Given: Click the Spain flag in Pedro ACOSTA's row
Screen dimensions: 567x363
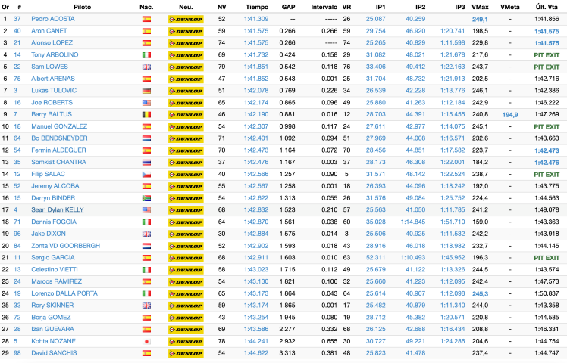Looking at the screenshot, I should coord(146,19).
